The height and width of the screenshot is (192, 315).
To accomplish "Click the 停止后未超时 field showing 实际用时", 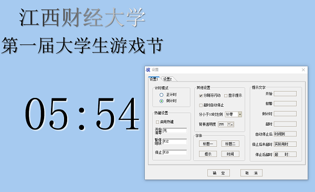I will (x=285, y=144).
